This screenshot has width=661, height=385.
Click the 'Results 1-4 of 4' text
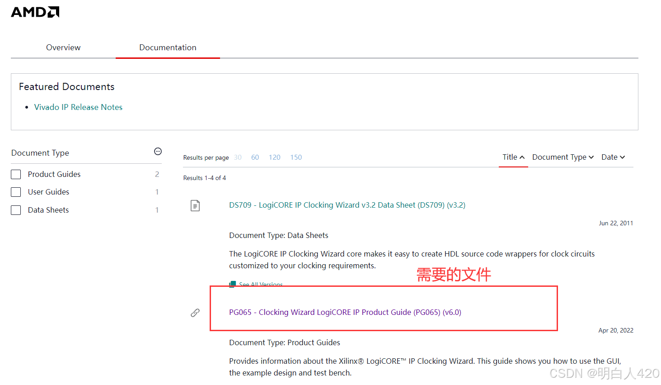(x=204, y=178)
